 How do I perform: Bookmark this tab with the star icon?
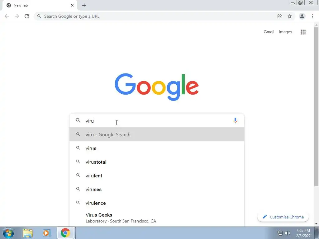point(290,16)
